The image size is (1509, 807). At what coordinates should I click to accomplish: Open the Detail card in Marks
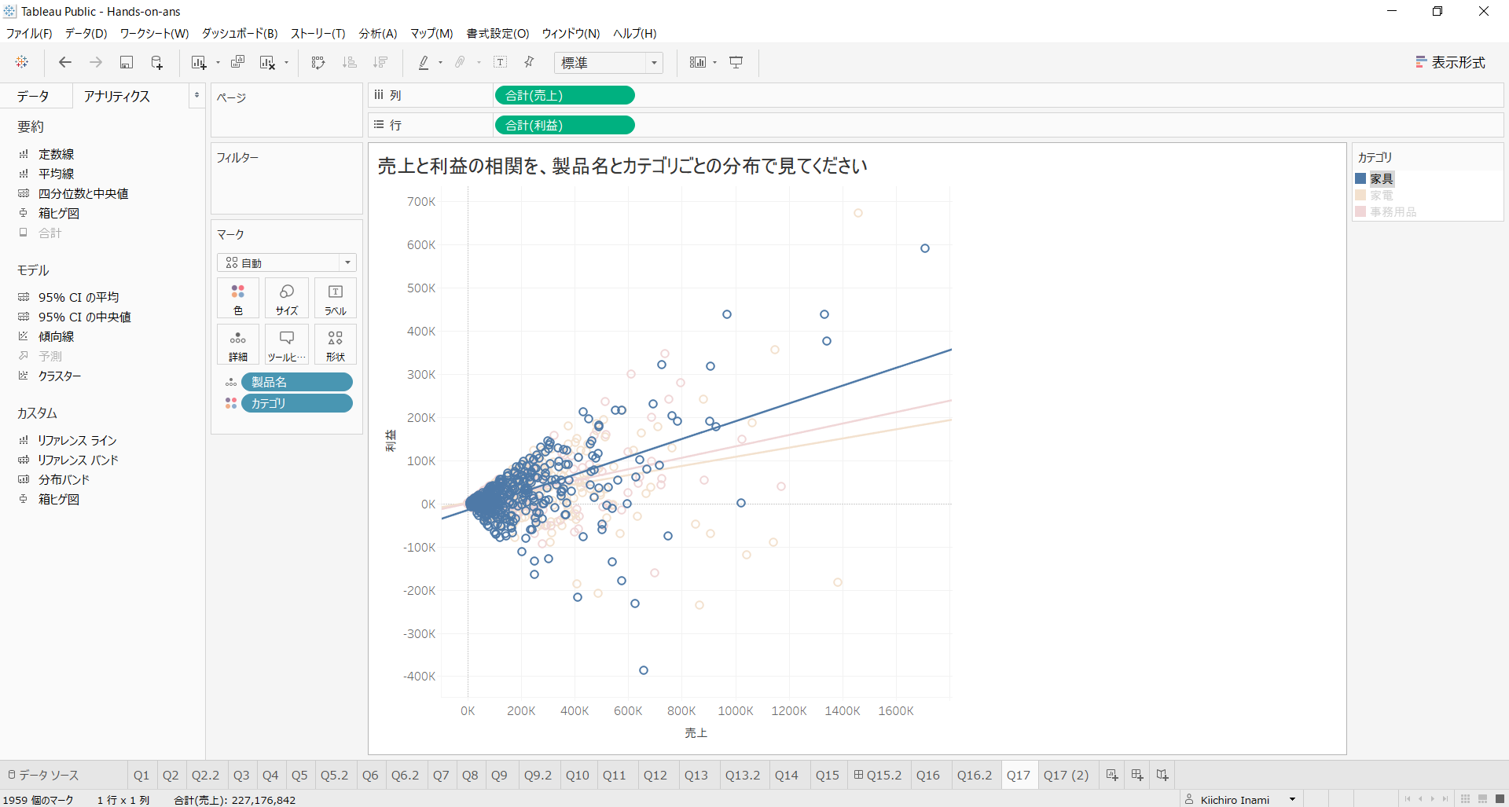click(x=238, y=344)
